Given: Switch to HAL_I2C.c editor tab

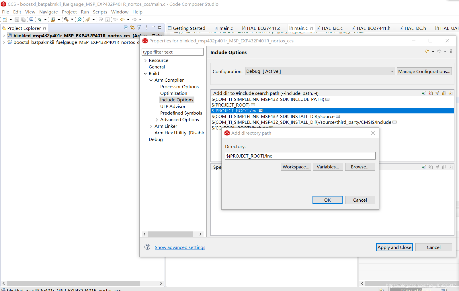Looking at the screenshot, I should [x=330, y=28].
